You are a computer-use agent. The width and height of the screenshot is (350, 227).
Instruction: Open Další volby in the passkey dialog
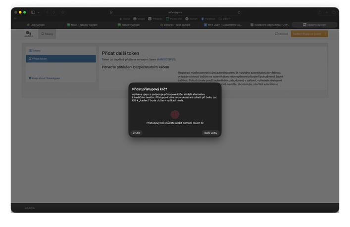tap(210, 133)
